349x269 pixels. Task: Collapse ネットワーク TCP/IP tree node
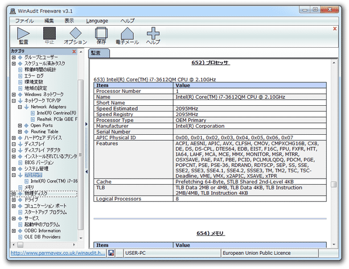(14, 101)
